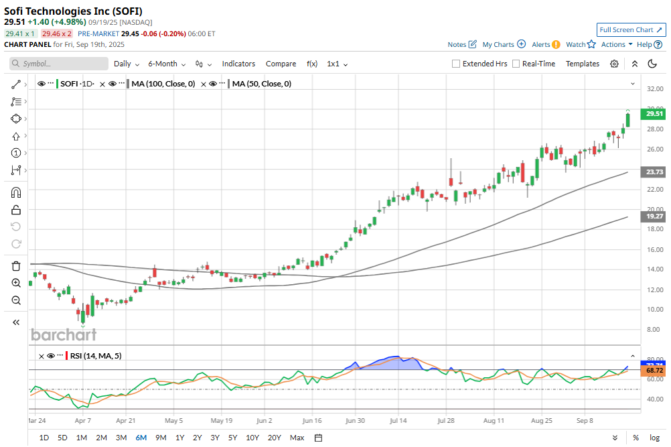Image resolution: width=671 pixels, height=447 pixels.
Task: Select the arrow marker tool
Action: tap(16, 136)
